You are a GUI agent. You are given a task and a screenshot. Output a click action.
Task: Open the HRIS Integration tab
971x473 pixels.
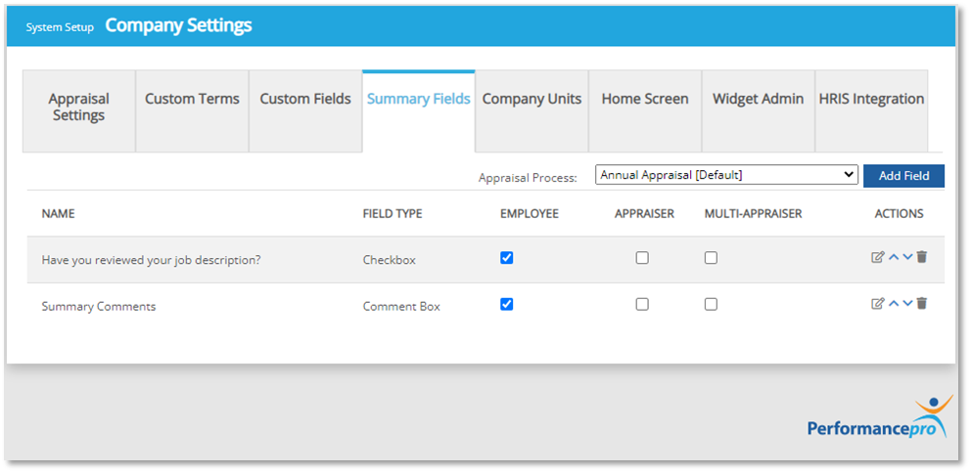[x=871, y=99]
